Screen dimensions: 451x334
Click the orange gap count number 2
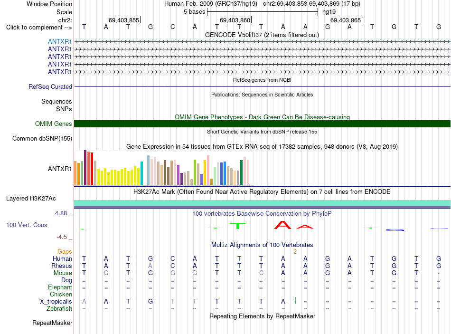click(295, 252)
